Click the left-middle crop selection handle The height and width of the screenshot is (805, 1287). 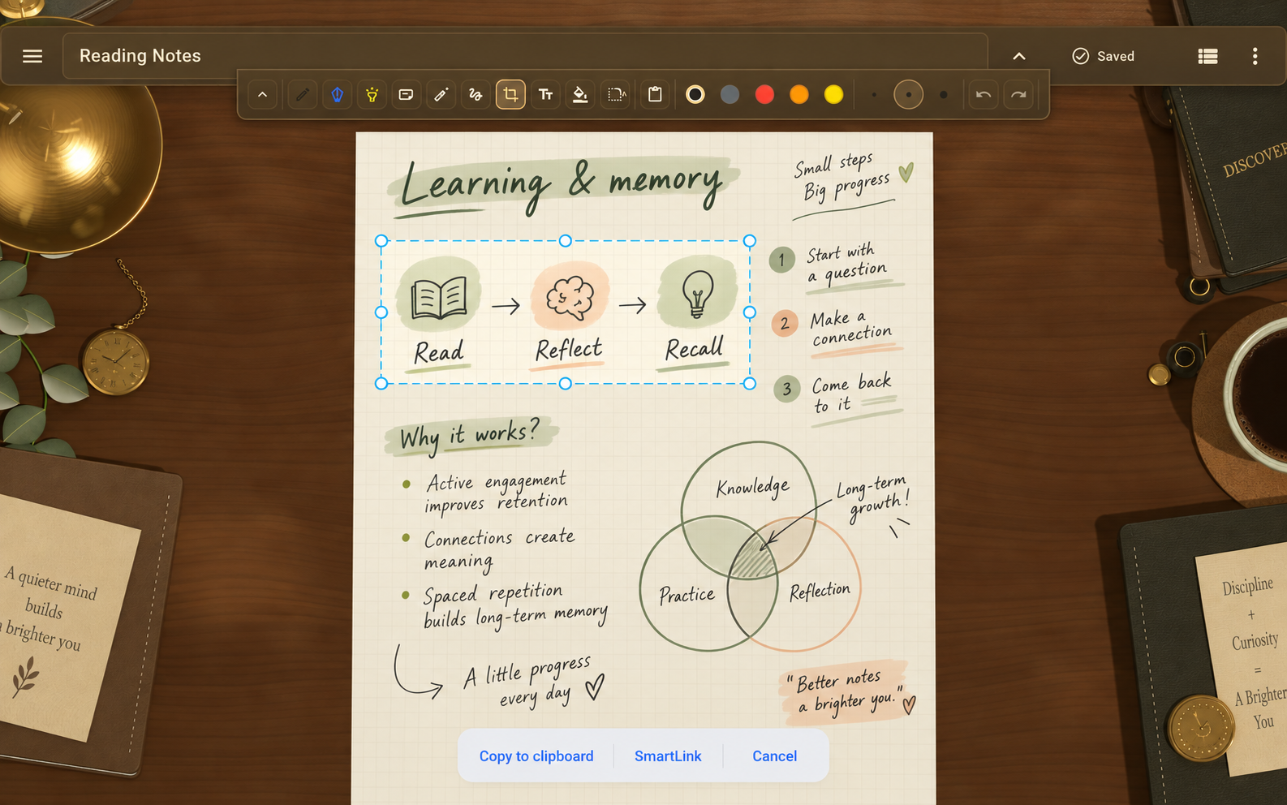pos(381,312)
